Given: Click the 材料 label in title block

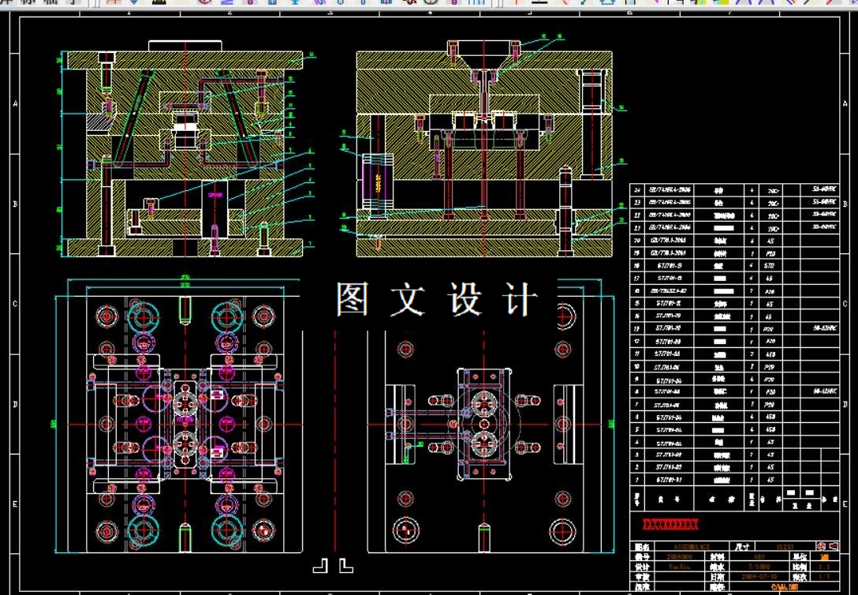Looking at the screenshot, I should point(718,557).
